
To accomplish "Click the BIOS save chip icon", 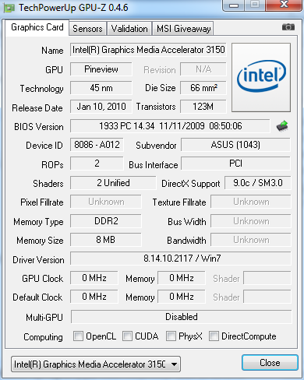I will tap(282, 126).
